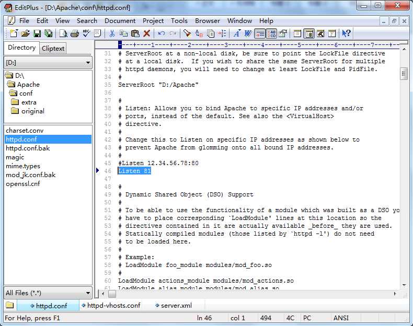Screen dimensions: 413x326
Task: Click the EditPlus document icon beside File
Action: click(12, 20)
